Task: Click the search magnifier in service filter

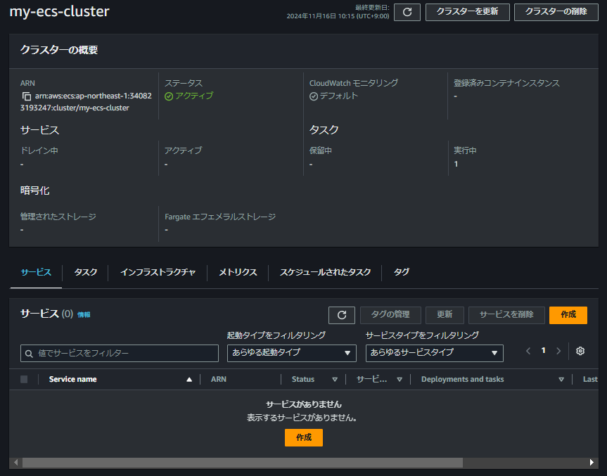Action: click(x=29, y=354)
